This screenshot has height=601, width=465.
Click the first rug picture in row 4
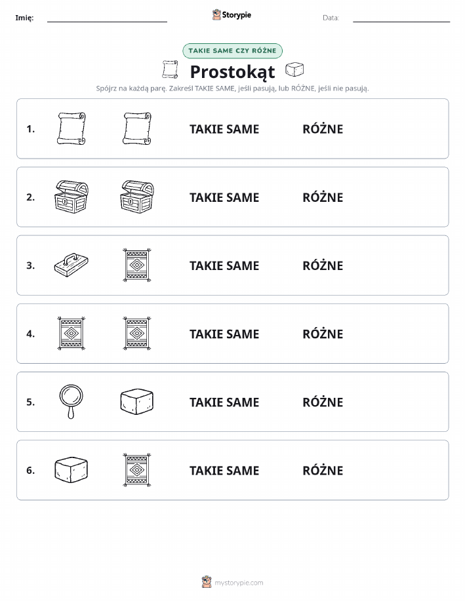click(x=71, y=334)
